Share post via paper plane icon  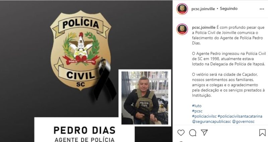204,132
